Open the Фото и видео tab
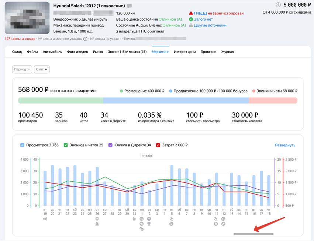Image resolution: width=314 pixels, height=241 pixels. click(77, 52)
